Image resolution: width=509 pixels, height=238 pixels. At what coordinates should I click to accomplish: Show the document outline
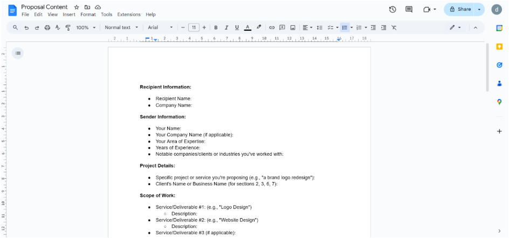click(18, 53)
